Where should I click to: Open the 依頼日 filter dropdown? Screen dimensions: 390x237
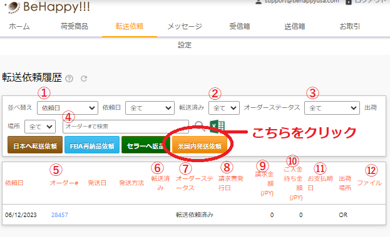pos(150,108)
